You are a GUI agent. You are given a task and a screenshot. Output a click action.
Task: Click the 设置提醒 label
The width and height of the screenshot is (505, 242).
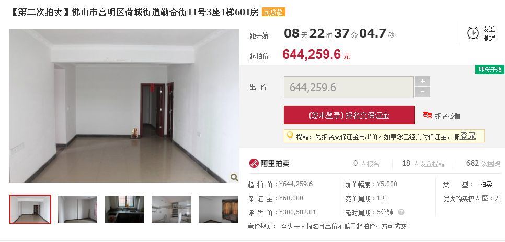click(x=488, y=33)
